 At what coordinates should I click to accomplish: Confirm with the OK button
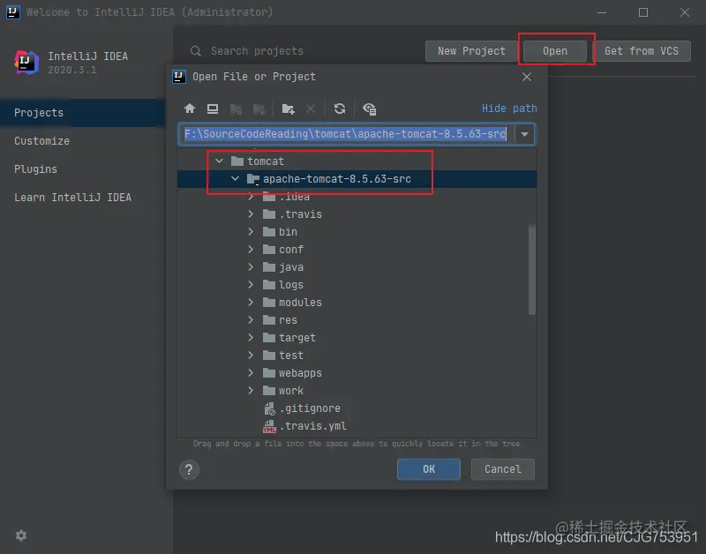tap(429, 469)
